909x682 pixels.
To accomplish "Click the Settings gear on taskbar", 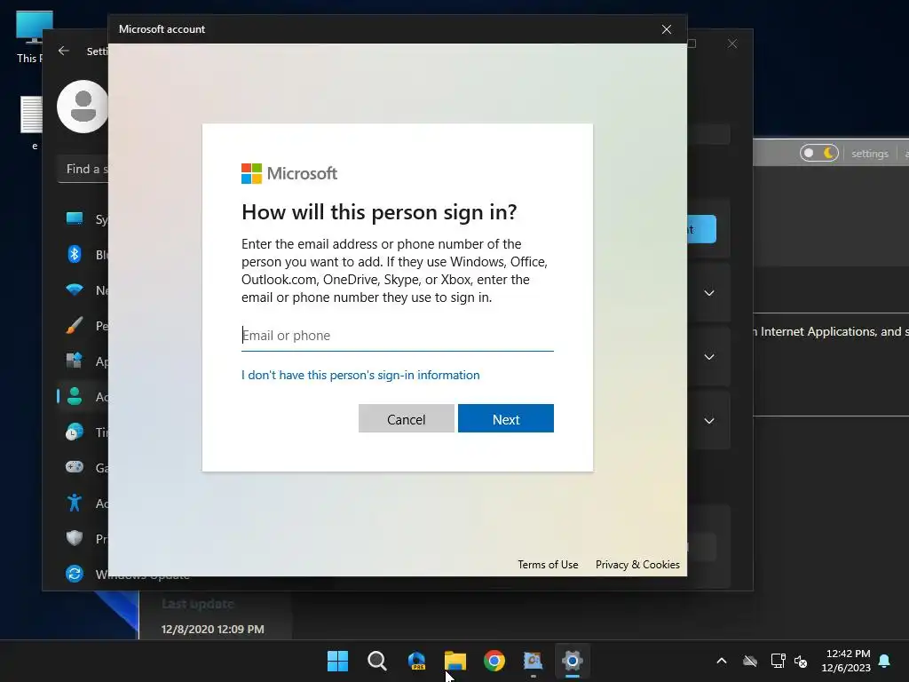I will 573,661.
